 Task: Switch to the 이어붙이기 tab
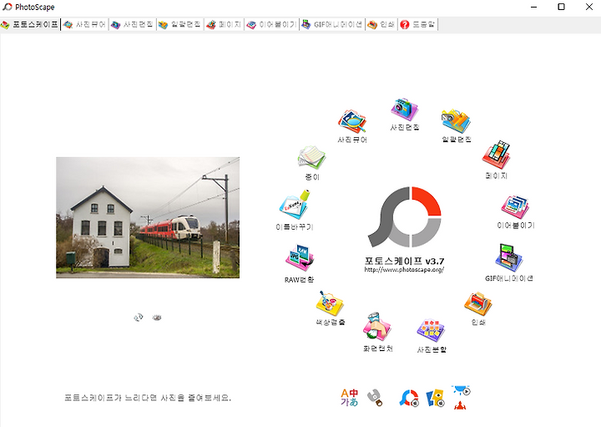pos(272,24)
